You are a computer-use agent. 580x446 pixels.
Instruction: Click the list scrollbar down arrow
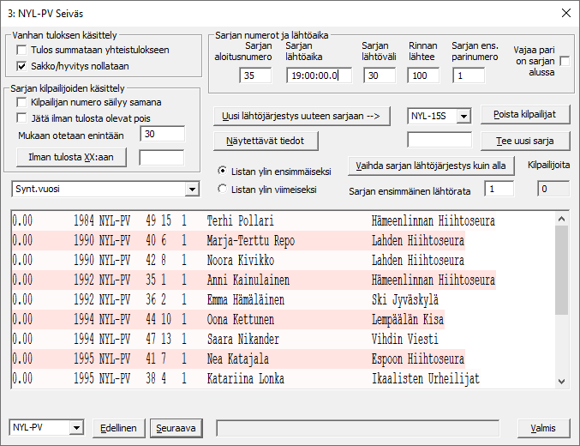(x=561, y=381)
